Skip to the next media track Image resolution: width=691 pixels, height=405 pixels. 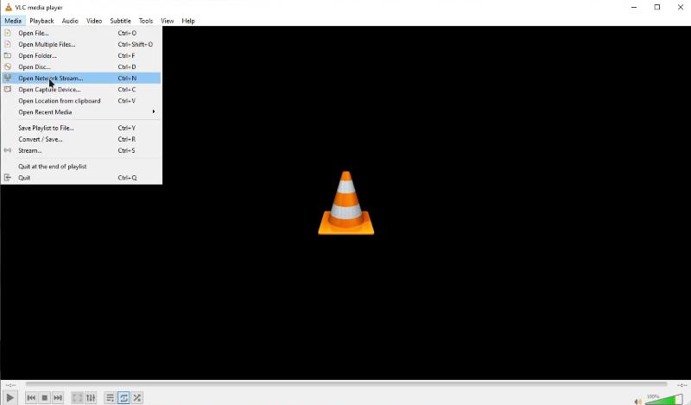coord(58,397)
